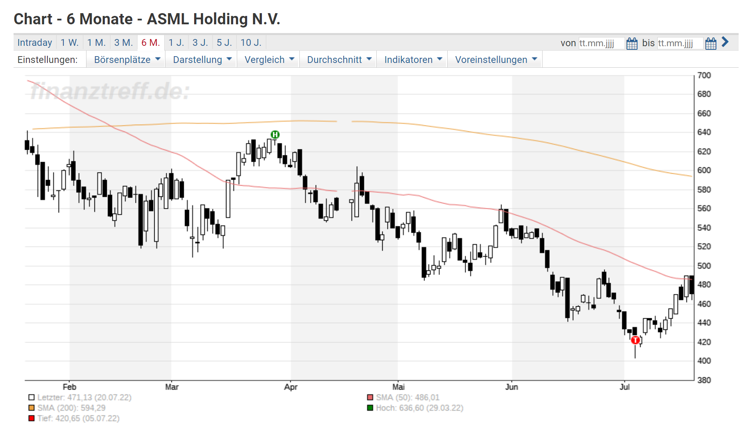The height and width of the screenshot is (435, 749).
Task: Open the Vergleich dropdown
Action: [x=269, y=60]
